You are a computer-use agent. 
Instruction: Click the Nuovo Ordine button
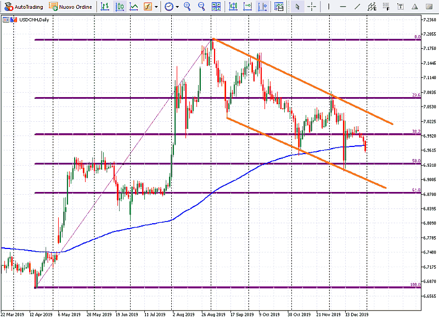(70, 7)
